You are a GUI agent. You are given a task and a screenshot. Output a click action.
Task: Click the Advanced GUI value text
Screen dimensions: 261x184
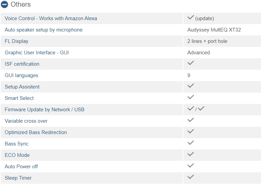pyautogui.click(x=199, y=53)
